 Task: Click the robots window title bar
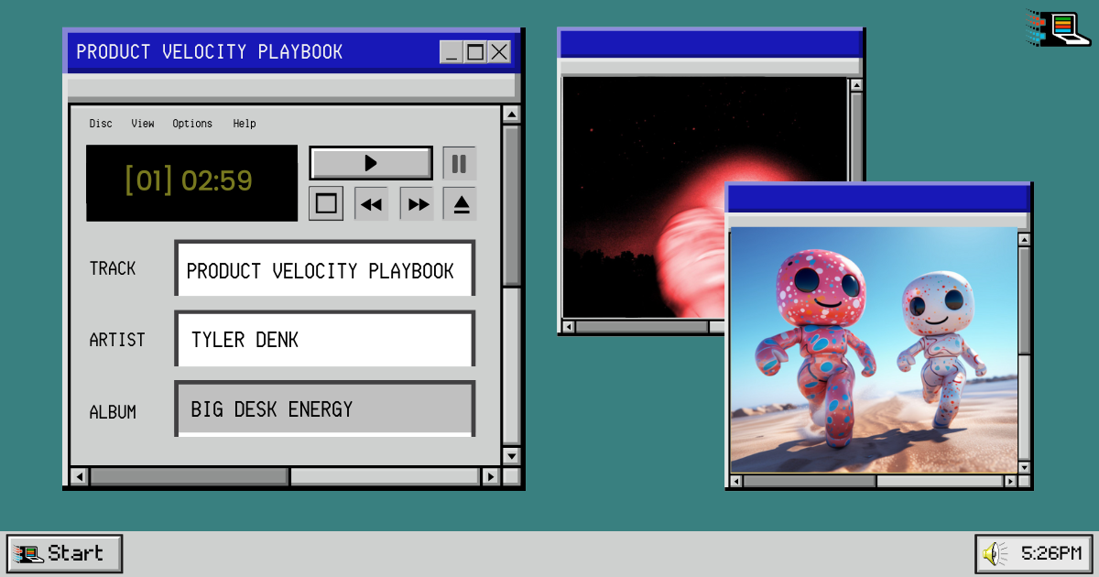coord(879,198)
